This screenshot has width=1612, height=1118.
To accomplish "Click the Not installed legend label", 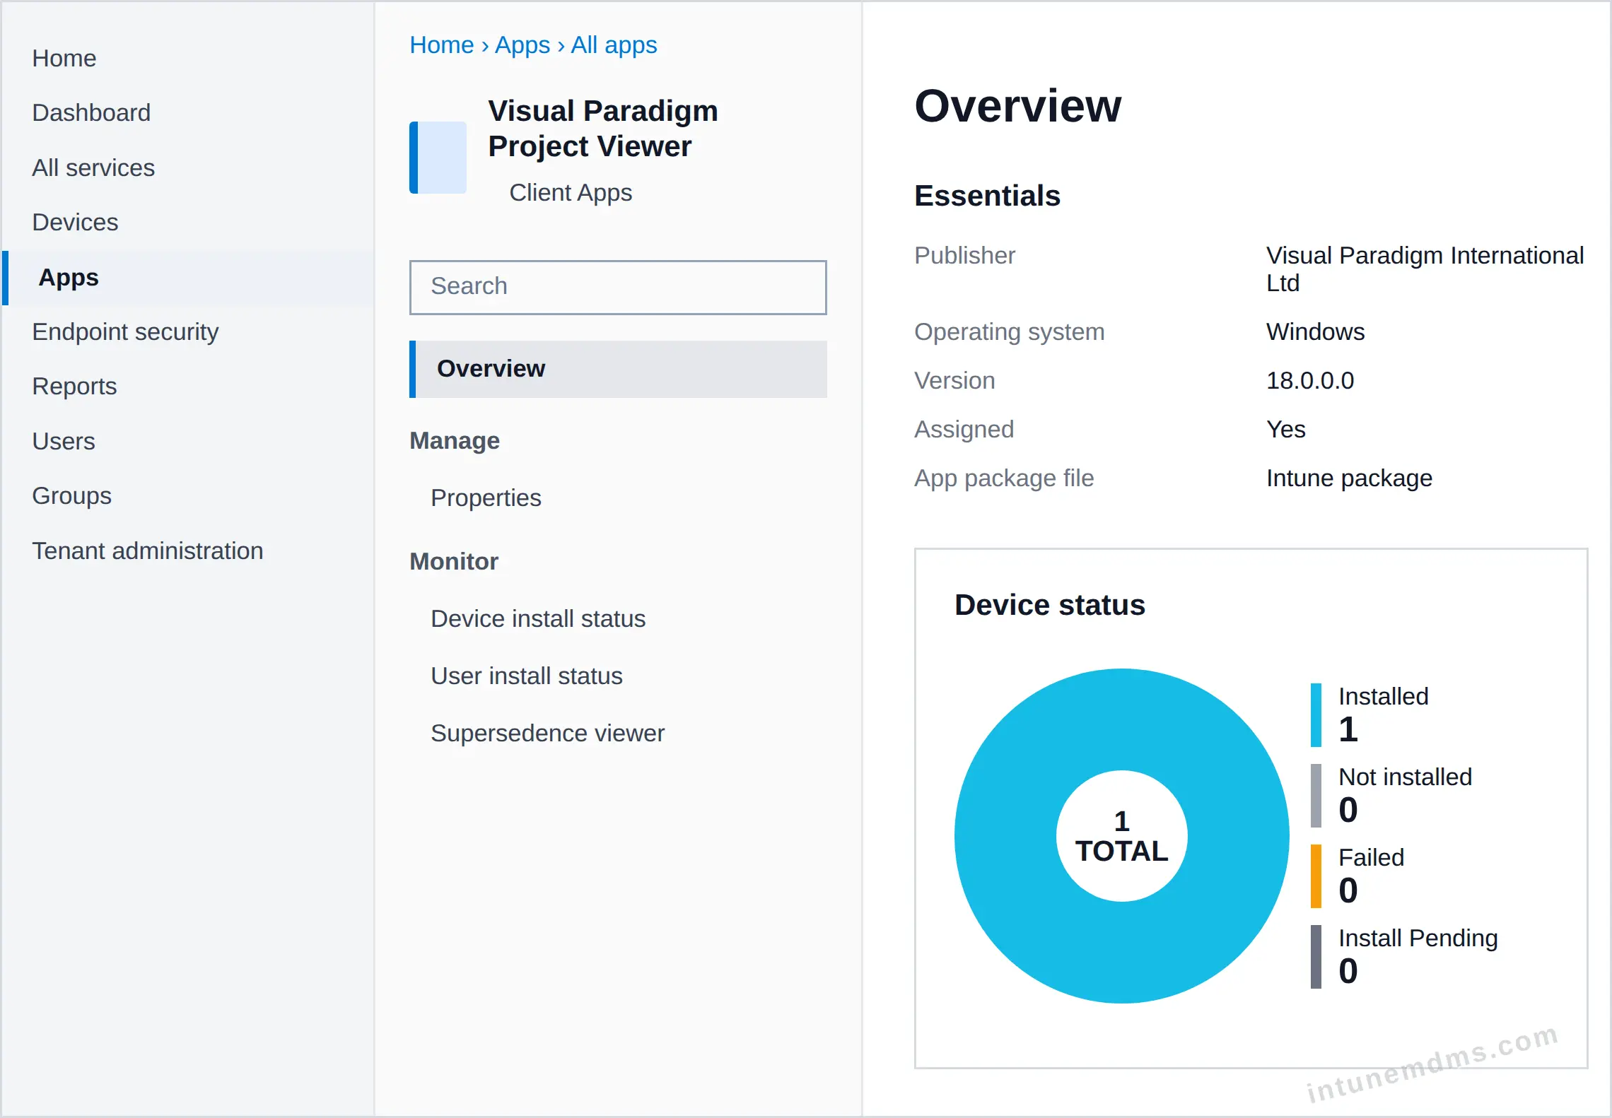I will pyautogui.click(x=1406, y=777).
